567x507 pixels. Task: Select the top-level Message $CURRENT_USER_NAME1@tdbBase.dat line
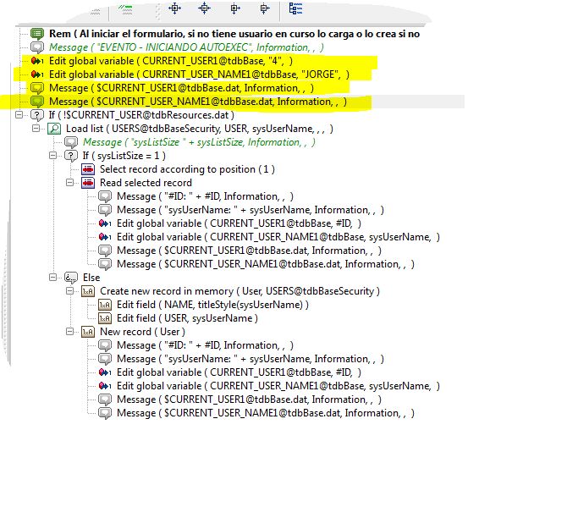coord(198,102)
